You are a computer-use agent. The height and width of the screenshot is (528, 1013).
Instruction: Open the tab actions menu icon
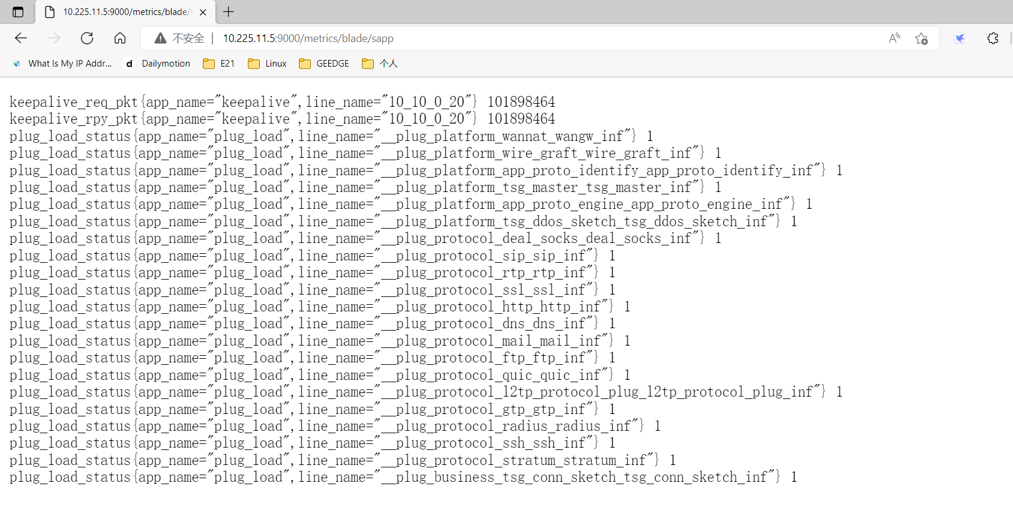pyautogui.click(x=18, y=12)
